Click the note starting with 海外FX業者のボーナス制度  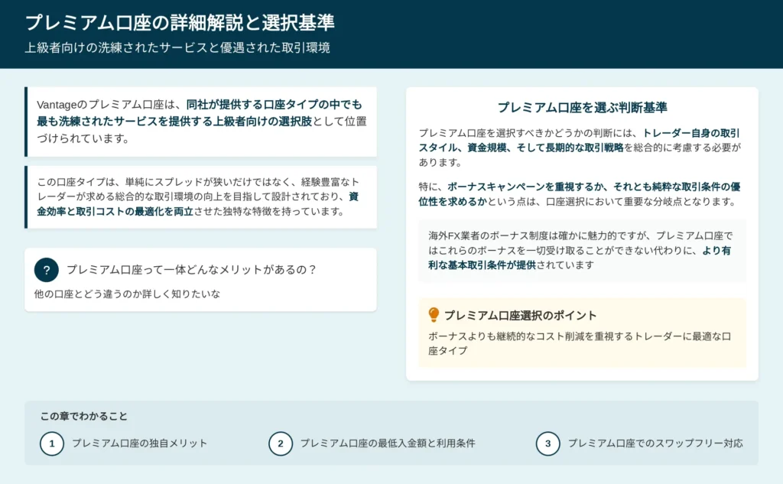pyautogui.click(x=581, y=250)
